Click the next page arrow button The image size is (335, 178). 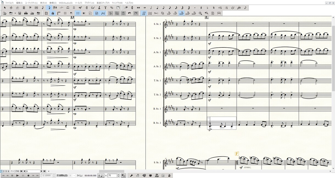(x=41, y=171)
